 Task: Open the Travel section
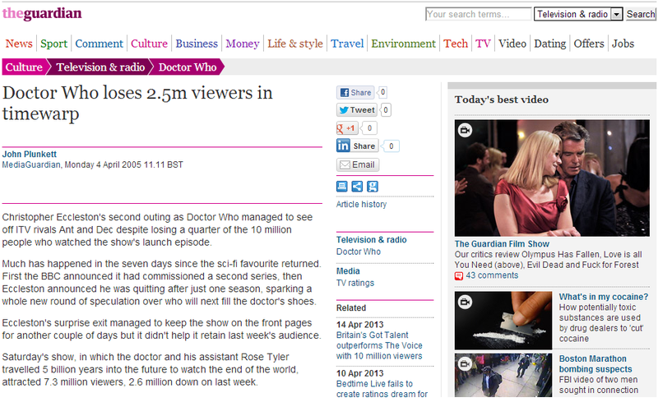(347, 44)
